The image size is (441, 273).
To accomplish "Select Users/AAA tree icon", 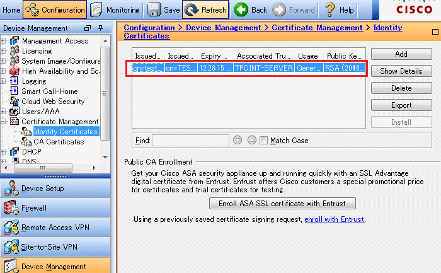I will point(14,112).
